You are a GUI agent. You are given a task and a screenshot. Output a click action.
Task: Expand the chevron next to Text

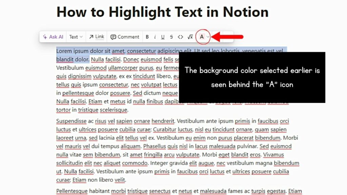(81, 37)
